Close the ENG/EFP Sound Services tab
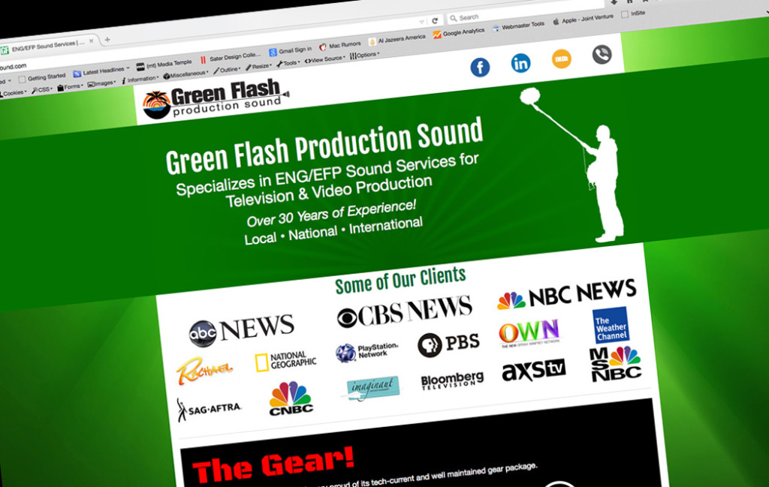This screenshot has width=769, height=487. [x=91, y=41]
